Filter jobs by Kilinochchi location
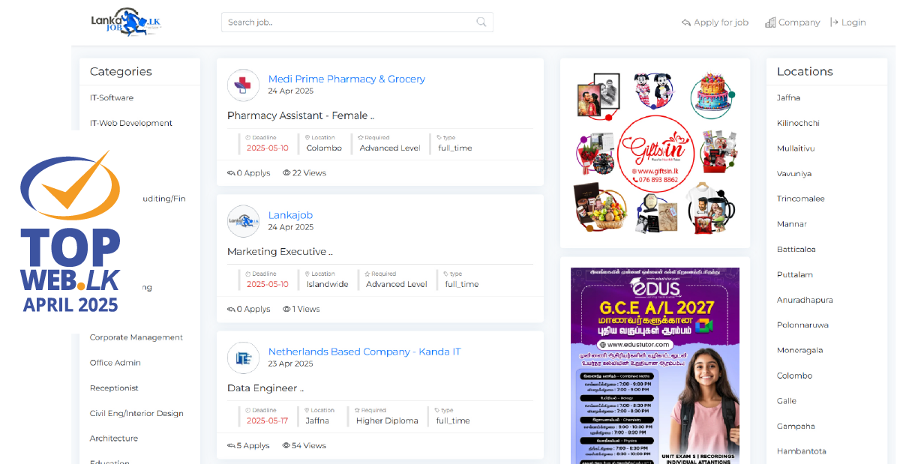This screenshot has width=897, height=464. tap(798, 123)
